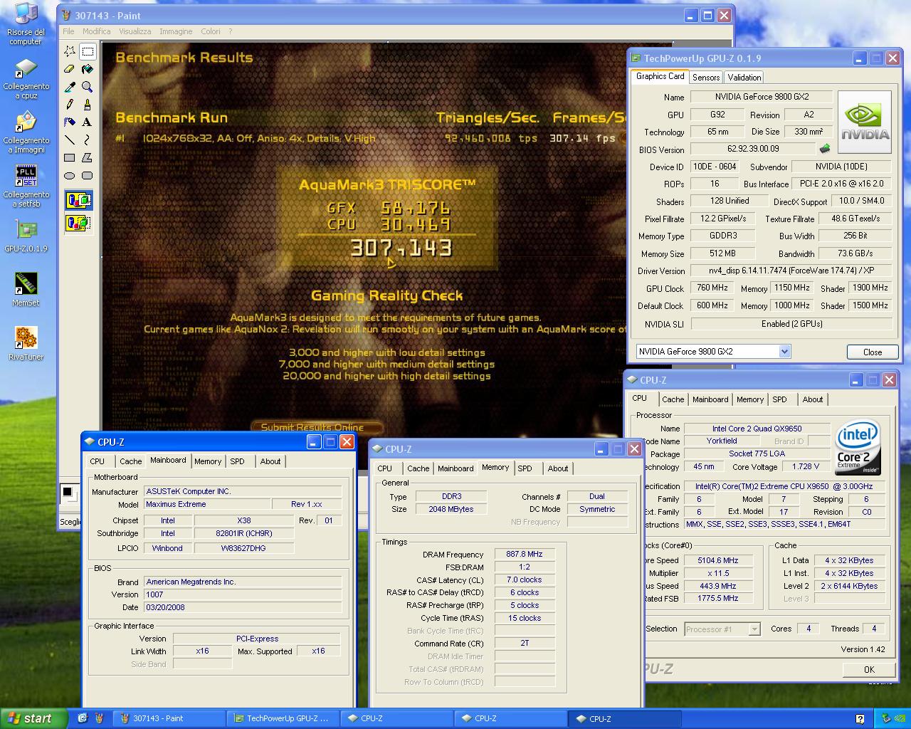The width and height of the screenshot is (911, 729).
Task: Open the GPU-Z.0.1.9 desktop icon
Action: click(x=26, y=236)
